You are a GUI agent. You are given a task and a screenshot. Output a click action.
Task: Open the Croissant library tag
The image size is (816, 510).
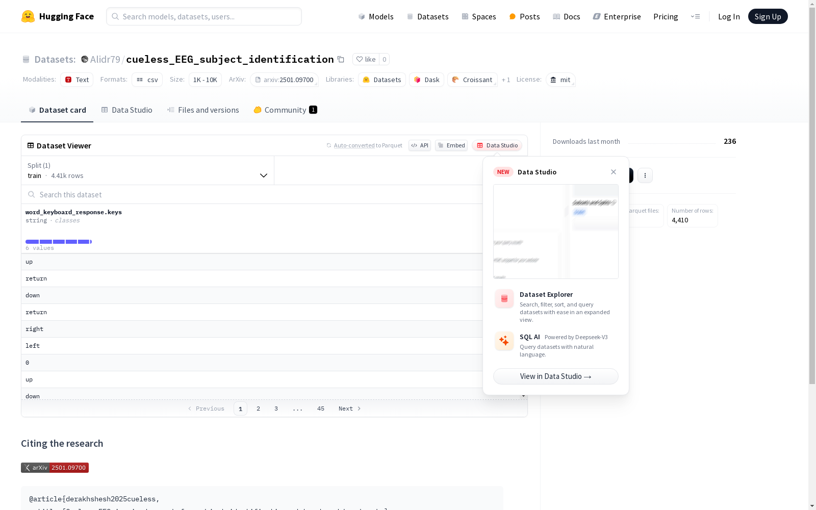point(472,80)
